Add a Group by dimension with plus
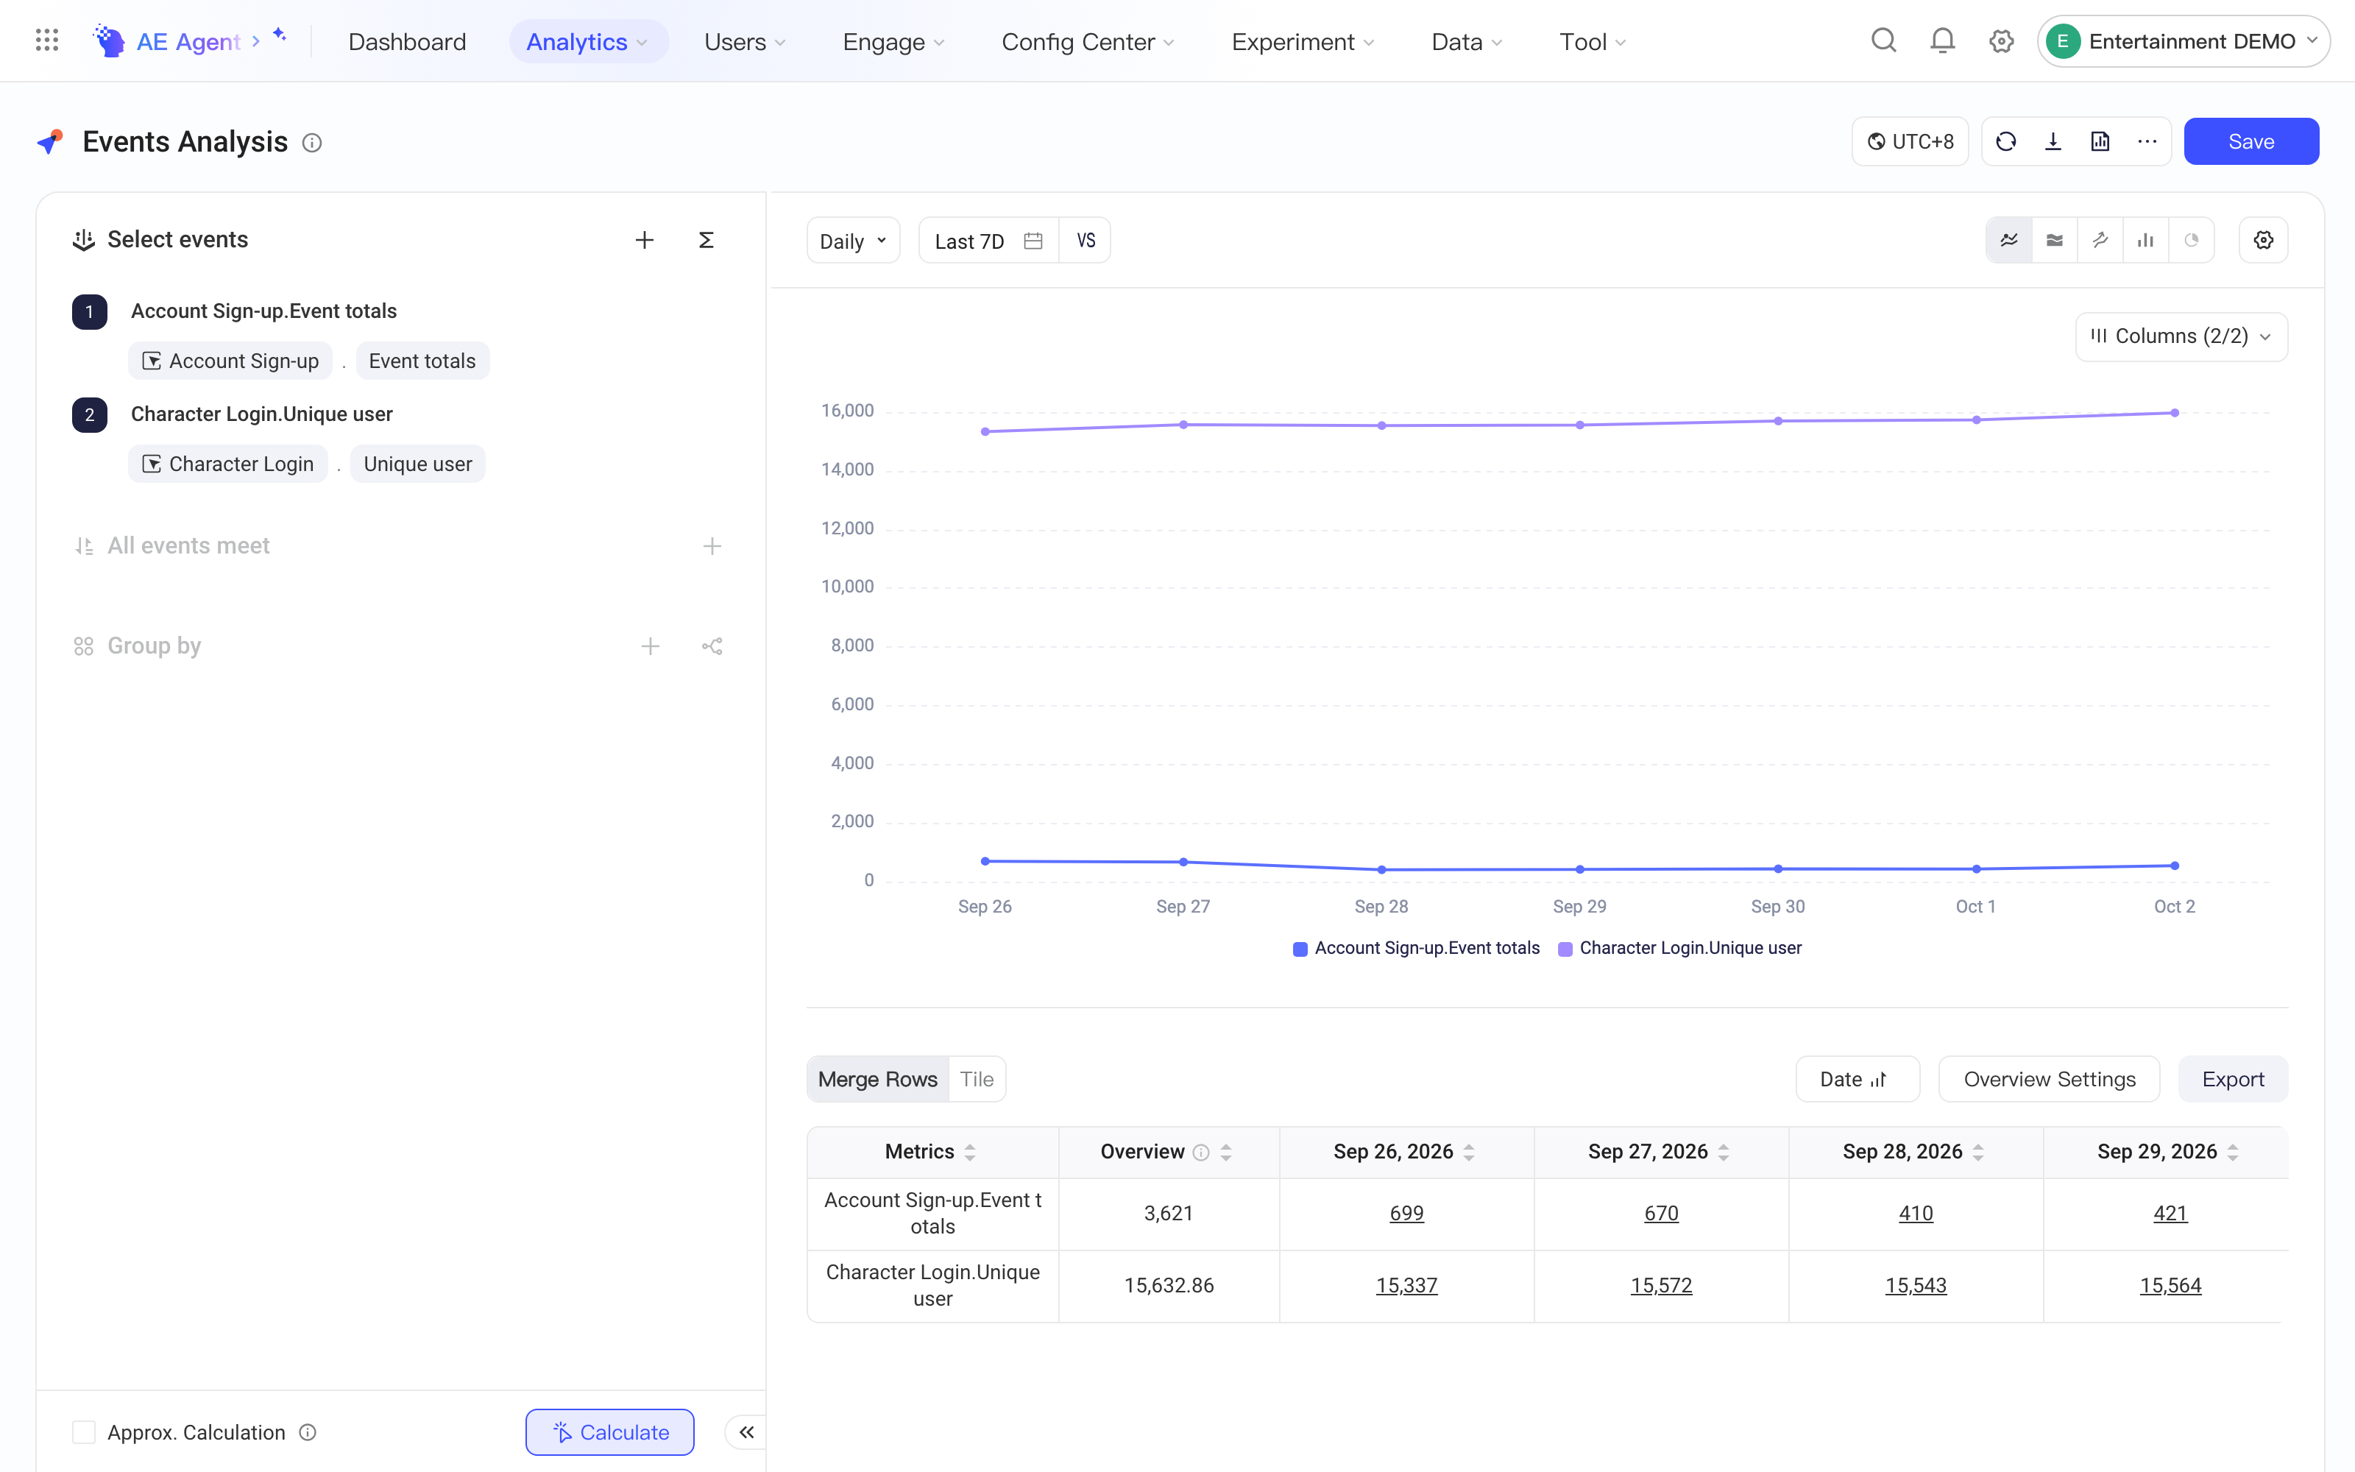Viewport: 2355px width, 1472px height. [x=650, y=646]
